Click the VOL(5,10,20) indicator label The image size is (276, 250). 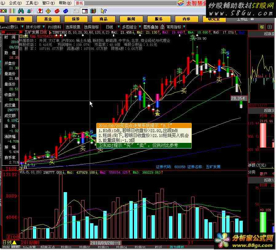[x=30, y=172]
